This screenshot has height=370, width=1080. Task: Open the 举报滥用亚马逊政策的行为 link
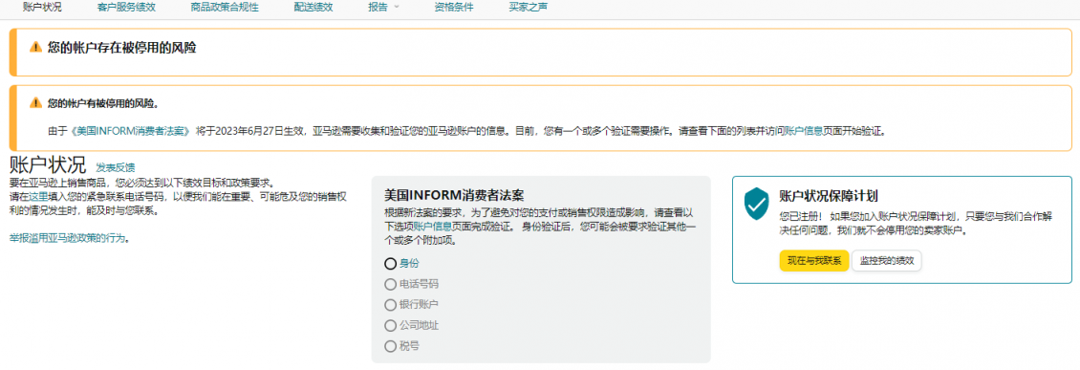click(x=68, y=238)
